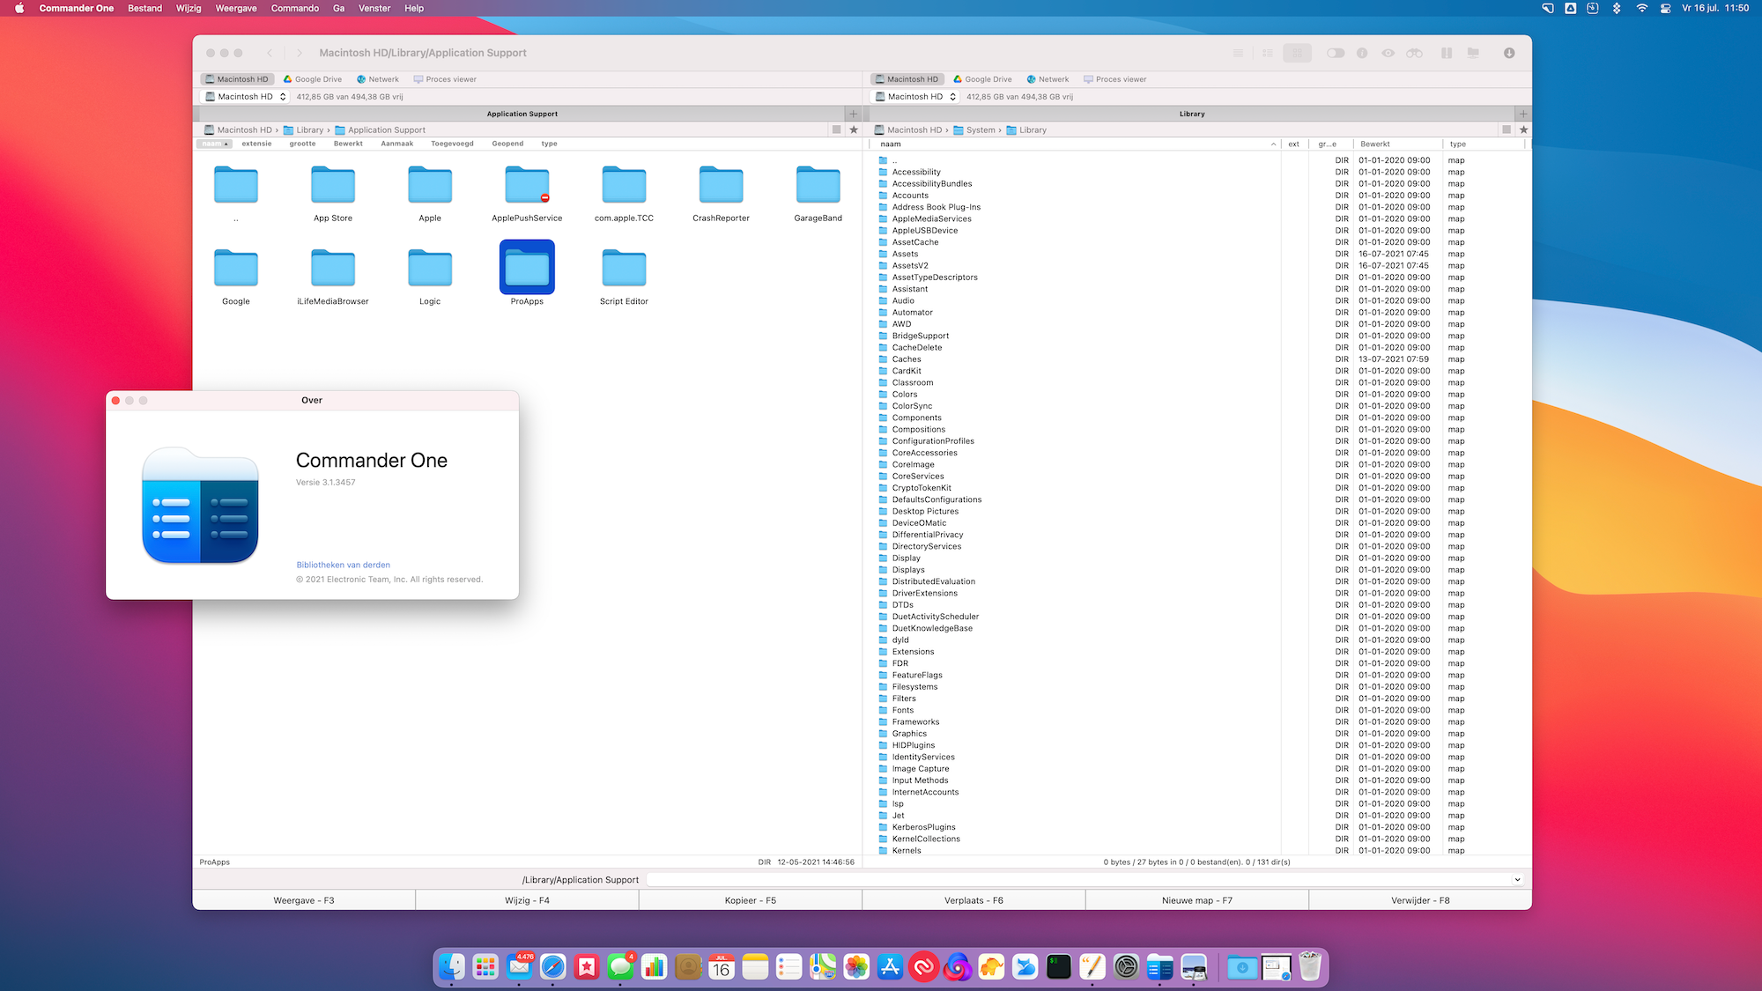This screenshot has height=991, width=1762.
Task: Open file search with binoculars icon
Action: coord(1414,53)
